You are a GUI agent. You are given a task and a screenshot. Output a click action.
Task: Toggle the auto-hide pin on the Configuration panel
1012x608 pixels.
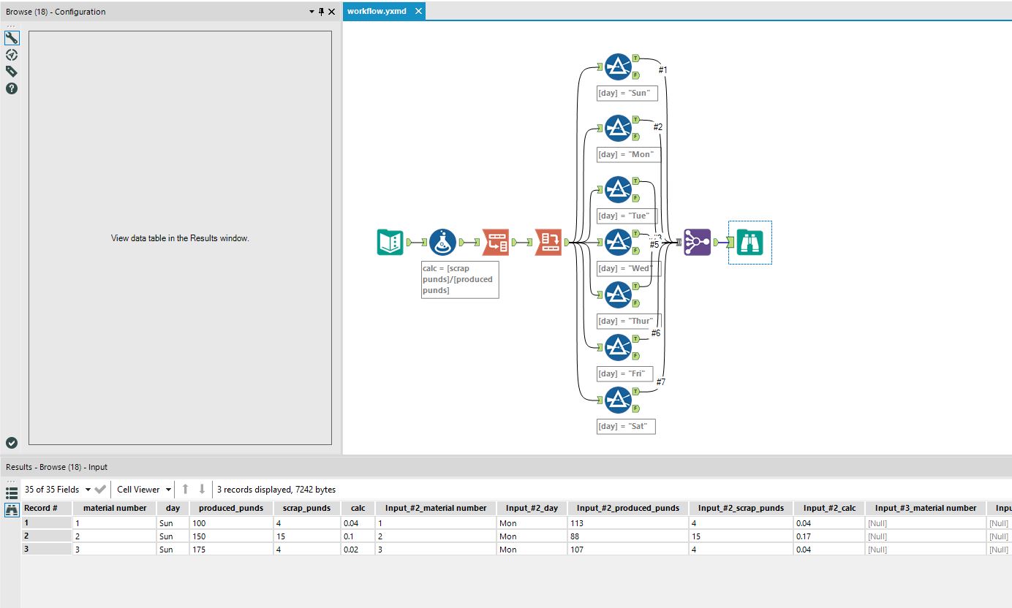point(320,12)
